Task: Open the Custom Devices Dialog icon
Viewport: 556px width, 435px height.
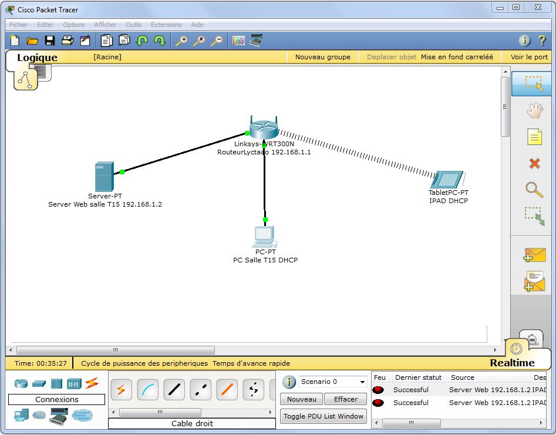Action: 256,41
